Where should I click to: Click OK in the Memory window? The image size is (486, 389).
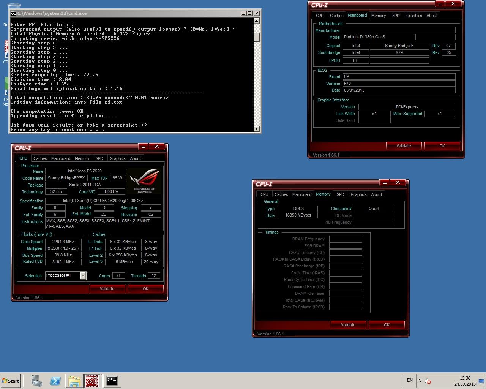(x=387, y=325)
